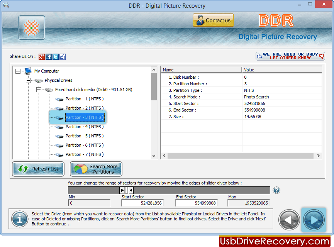Click the Refresh List button
334x247 pixels.
pos(38,169)
